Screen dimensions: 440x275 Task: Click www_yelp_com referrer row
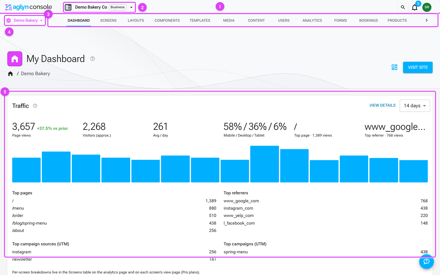tap(326, 216)
